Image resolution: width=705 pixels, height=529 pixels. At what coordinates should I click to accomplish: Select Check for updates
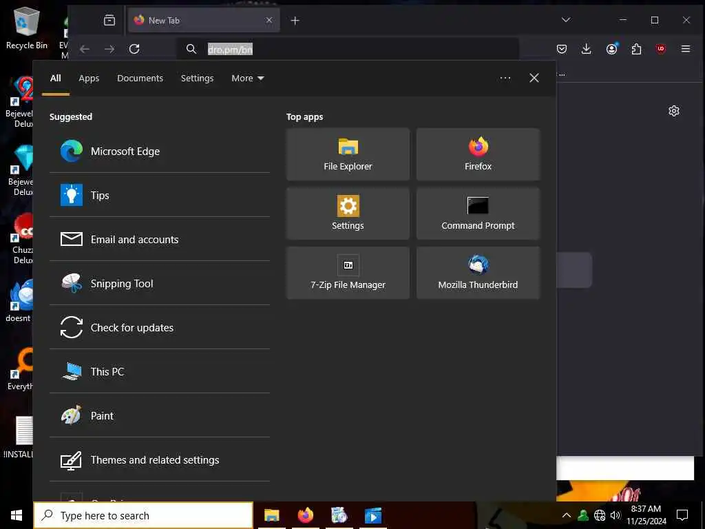tap(159, 327)
